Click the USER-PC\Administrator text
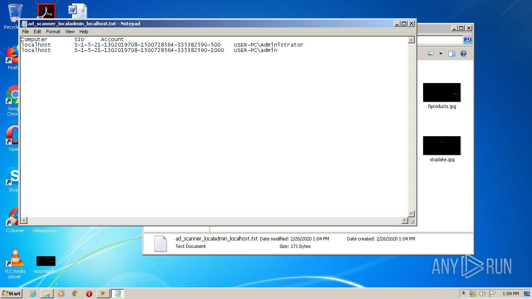532x299 pixels. coord(268,45)
